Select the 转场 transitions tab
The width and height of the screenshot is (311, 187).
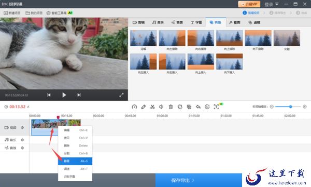[x=216, y=22]
